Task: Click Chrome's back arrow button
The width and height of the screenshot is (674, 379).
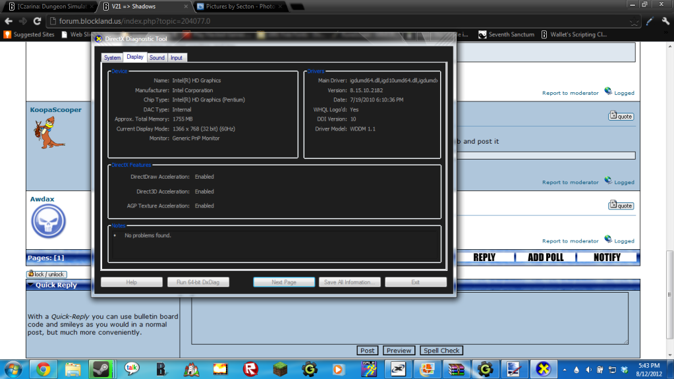Action: tap(8, 21)
